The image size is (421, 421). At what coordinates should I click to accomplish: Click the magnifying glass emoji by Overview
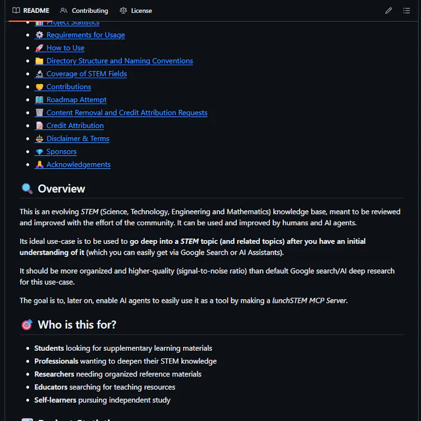(27, 188)
